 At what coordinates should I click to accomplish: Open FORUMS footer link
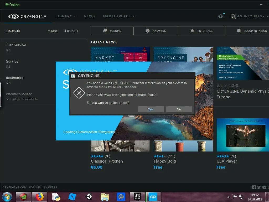tap(35, 187)
